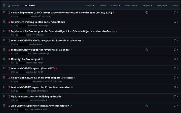Select the checkbox for all pull requests

[4, 5]
